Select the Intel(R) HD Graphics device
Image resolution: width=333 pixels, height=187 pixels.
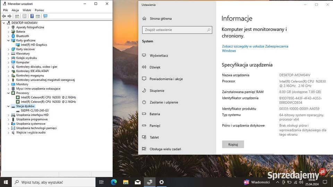[34, 45]
